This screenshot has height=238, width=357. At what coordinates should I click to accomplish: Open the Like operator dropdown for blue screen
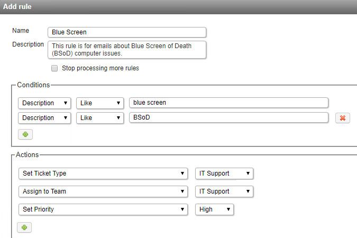click(100, 103)
